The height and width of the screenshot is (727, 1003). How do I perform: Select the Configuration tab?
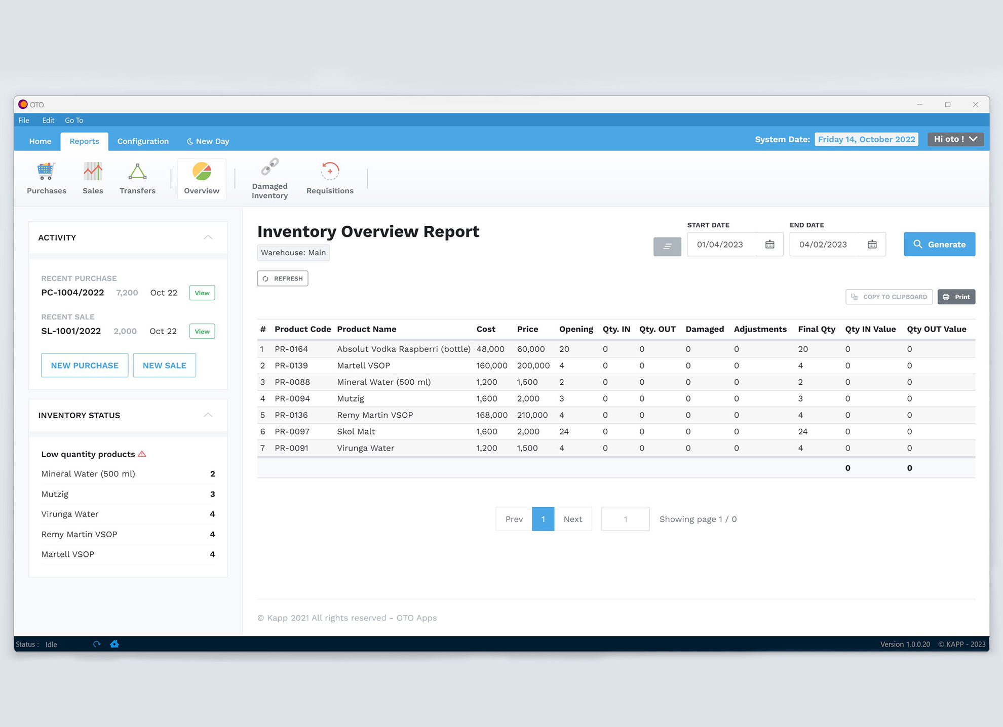coord(143,141)
